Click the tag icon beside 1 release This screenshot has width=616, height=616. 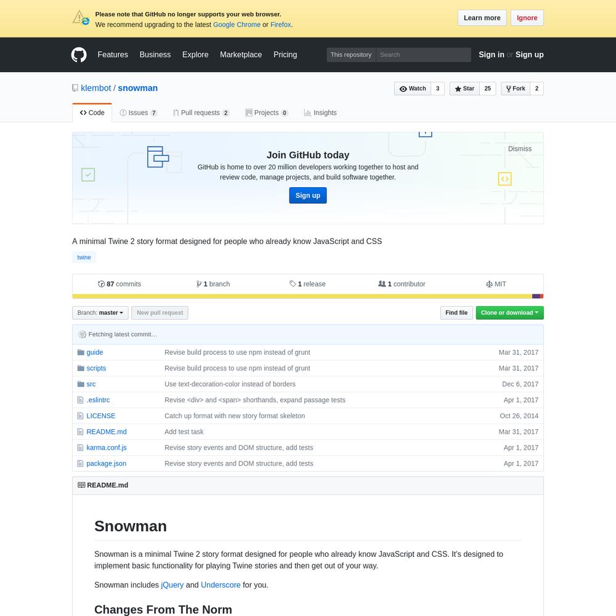click(x=292, y=283)
